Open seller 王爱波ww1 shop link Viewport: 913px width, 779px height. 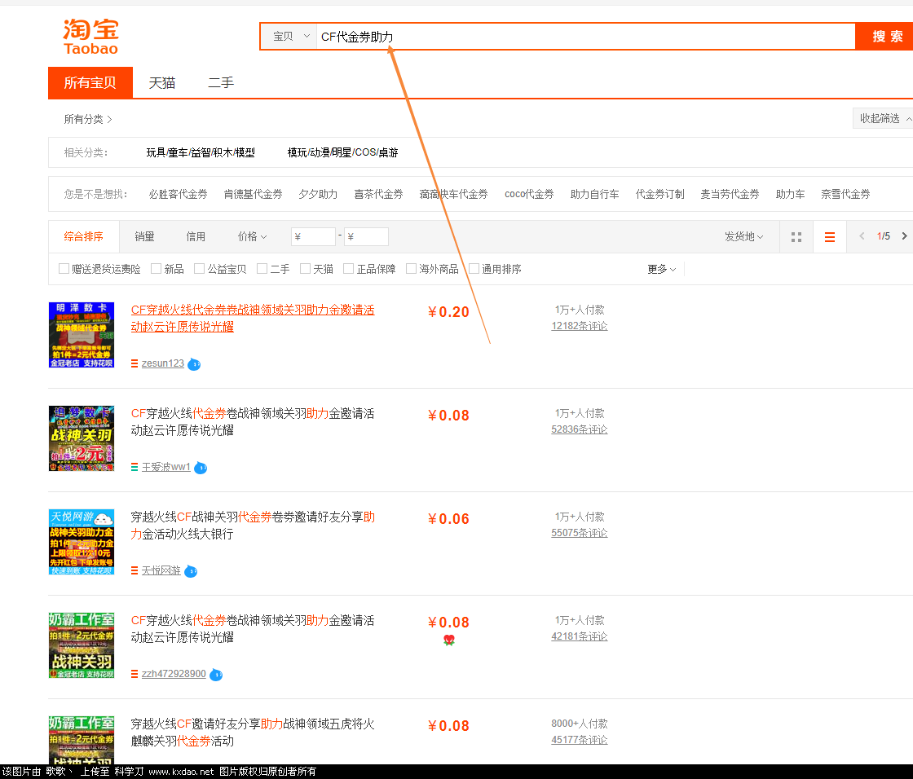166,467
